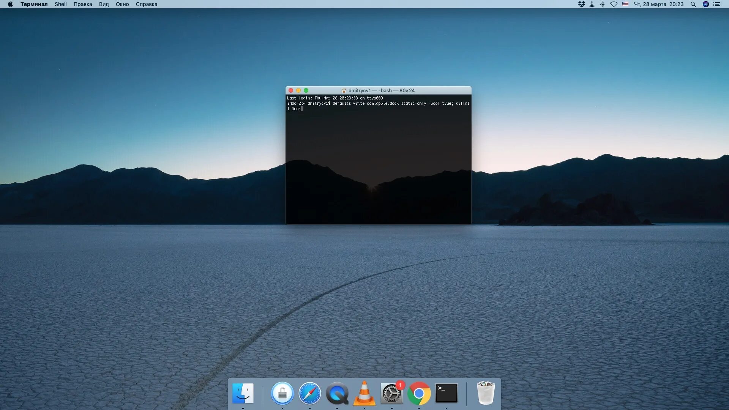Open System Preferences with update badge

point(391,393)
